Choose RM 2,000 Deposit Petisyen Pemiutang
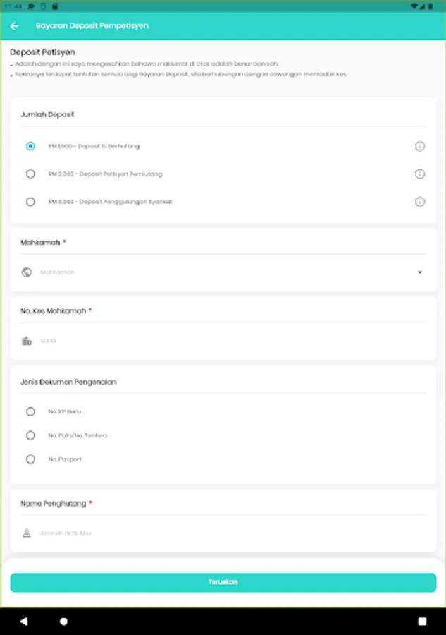 click(x=30, y=174)
